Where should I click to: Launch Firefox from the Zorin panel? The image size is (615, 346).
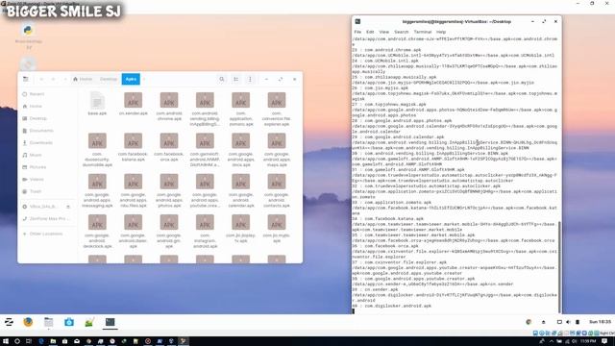pyautogui.click(x=28, y=322)
